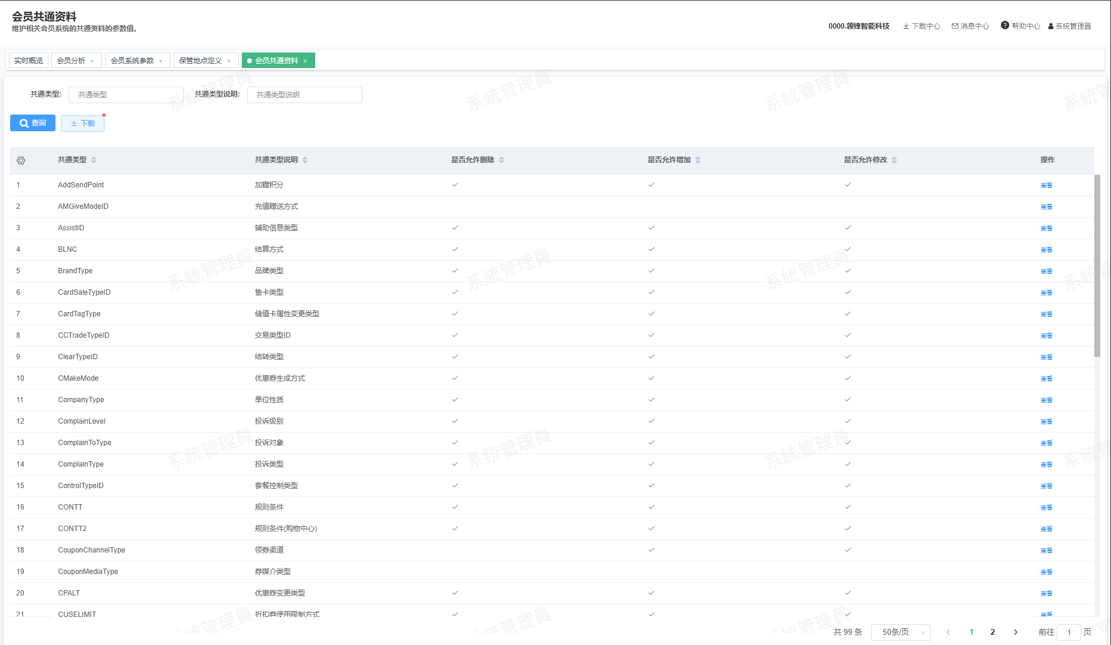Click the operation icon for AssistID row
Viewport: 1111px width, 645px height.
click(1047, 228)
